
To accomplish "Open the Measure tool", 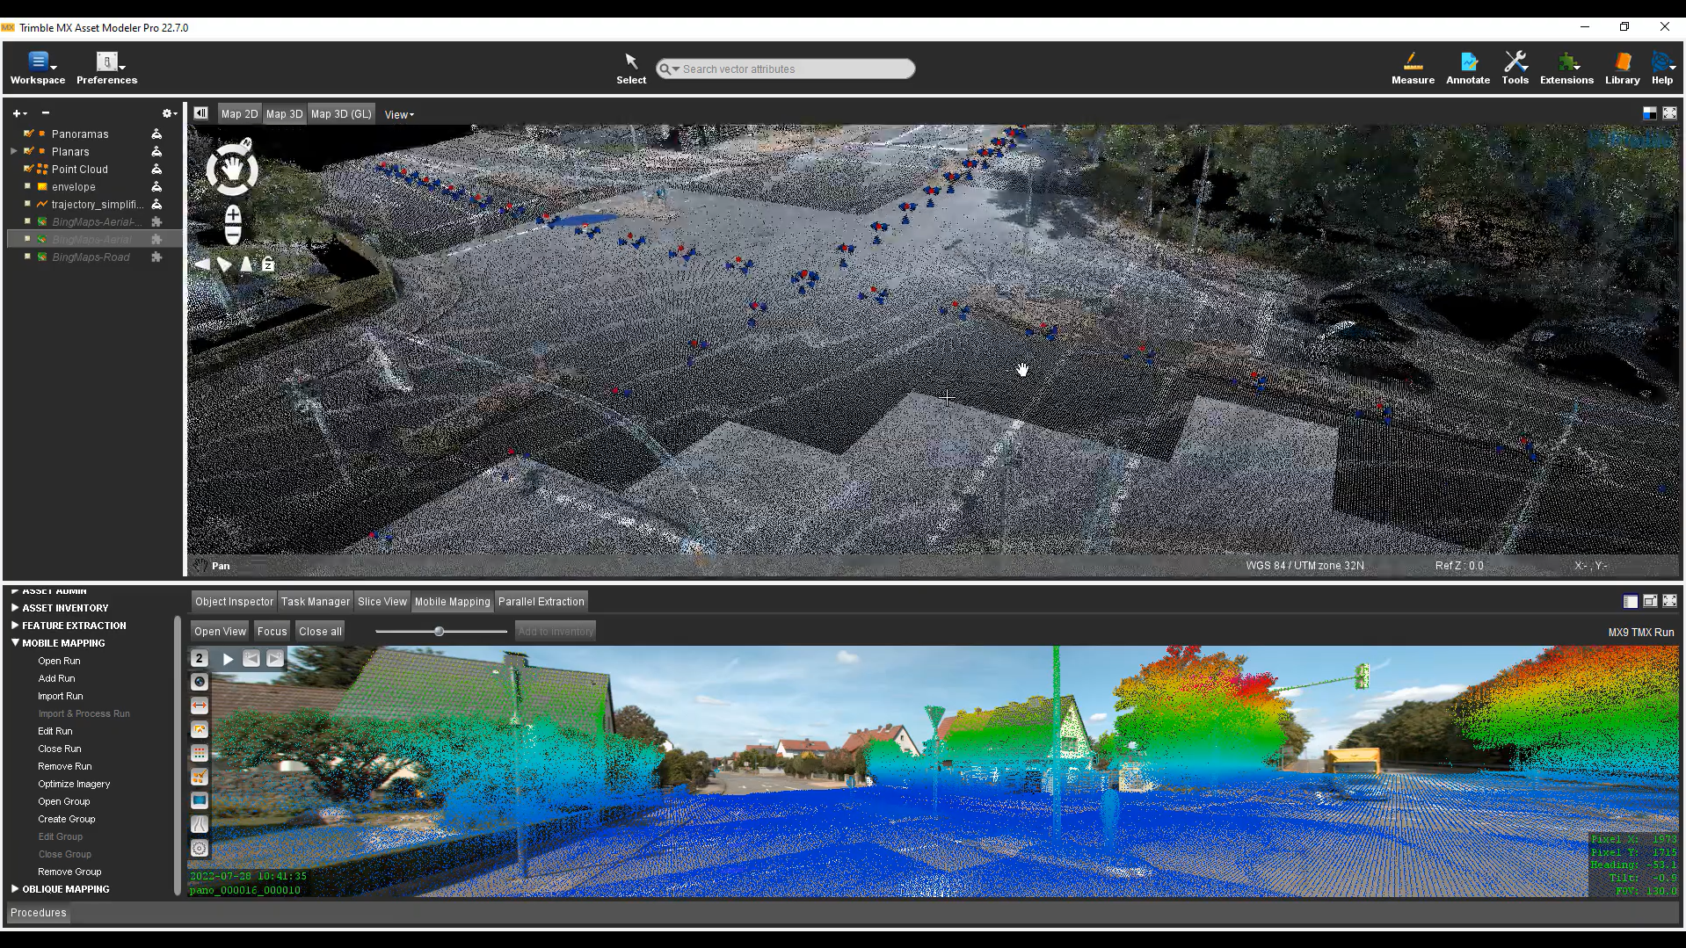I will 1412,68.
